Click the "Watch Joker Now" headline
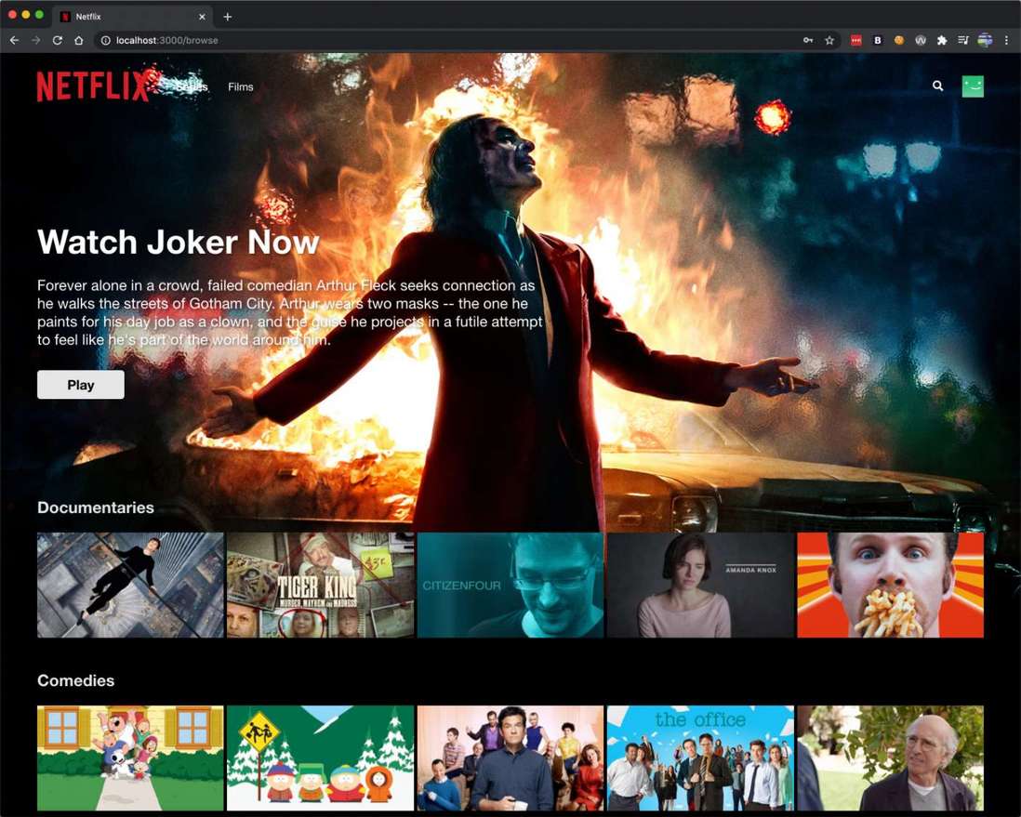The width and height of the screenshot is (1021, 817). (x=179, y=243)
